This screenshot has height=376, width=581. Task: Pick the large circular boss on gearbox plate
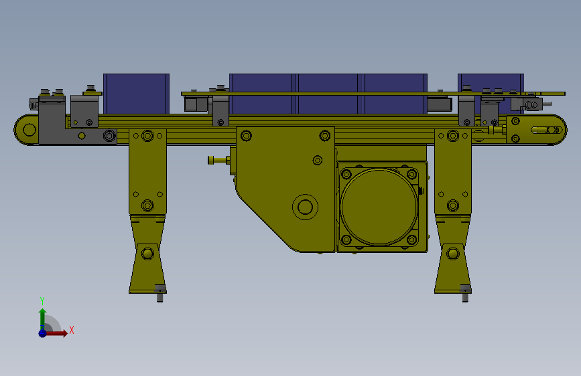click(x=305, y=207)
